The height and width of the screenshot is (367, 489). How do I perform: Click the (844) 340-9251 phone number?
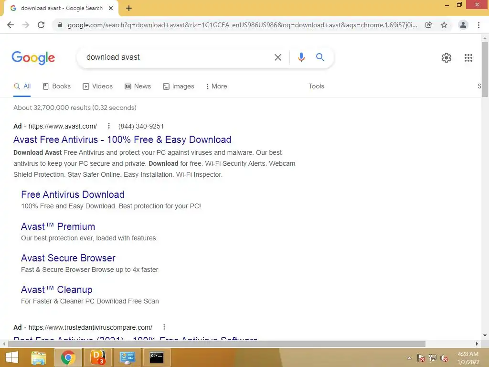141,126
